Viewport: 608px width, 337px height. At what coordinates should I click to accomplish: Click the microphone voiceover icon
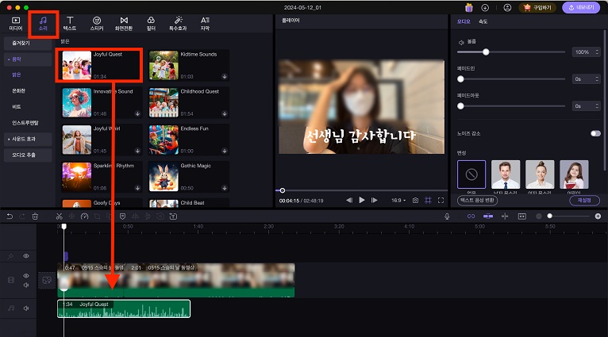click(447, 216)
